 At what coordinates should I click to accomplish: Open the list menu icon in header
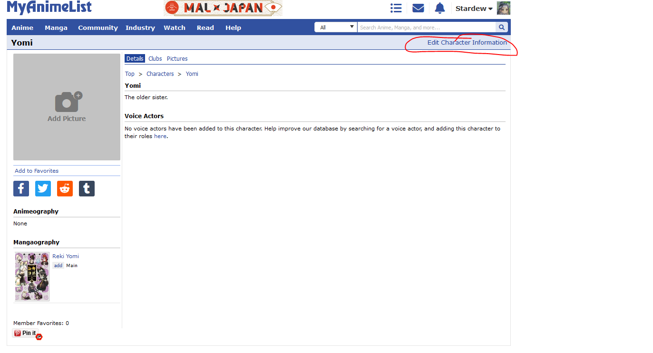click(396, 8)
